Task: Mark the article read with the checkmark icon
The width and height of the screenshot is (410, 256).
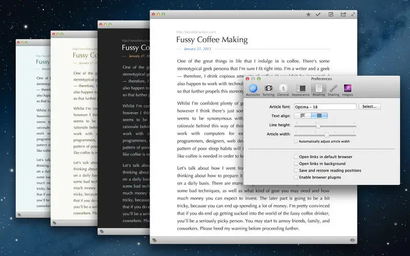Action: coord(318,15)
